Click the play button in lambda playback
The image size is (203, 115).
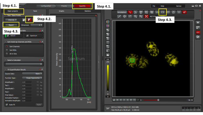(124, 100)
